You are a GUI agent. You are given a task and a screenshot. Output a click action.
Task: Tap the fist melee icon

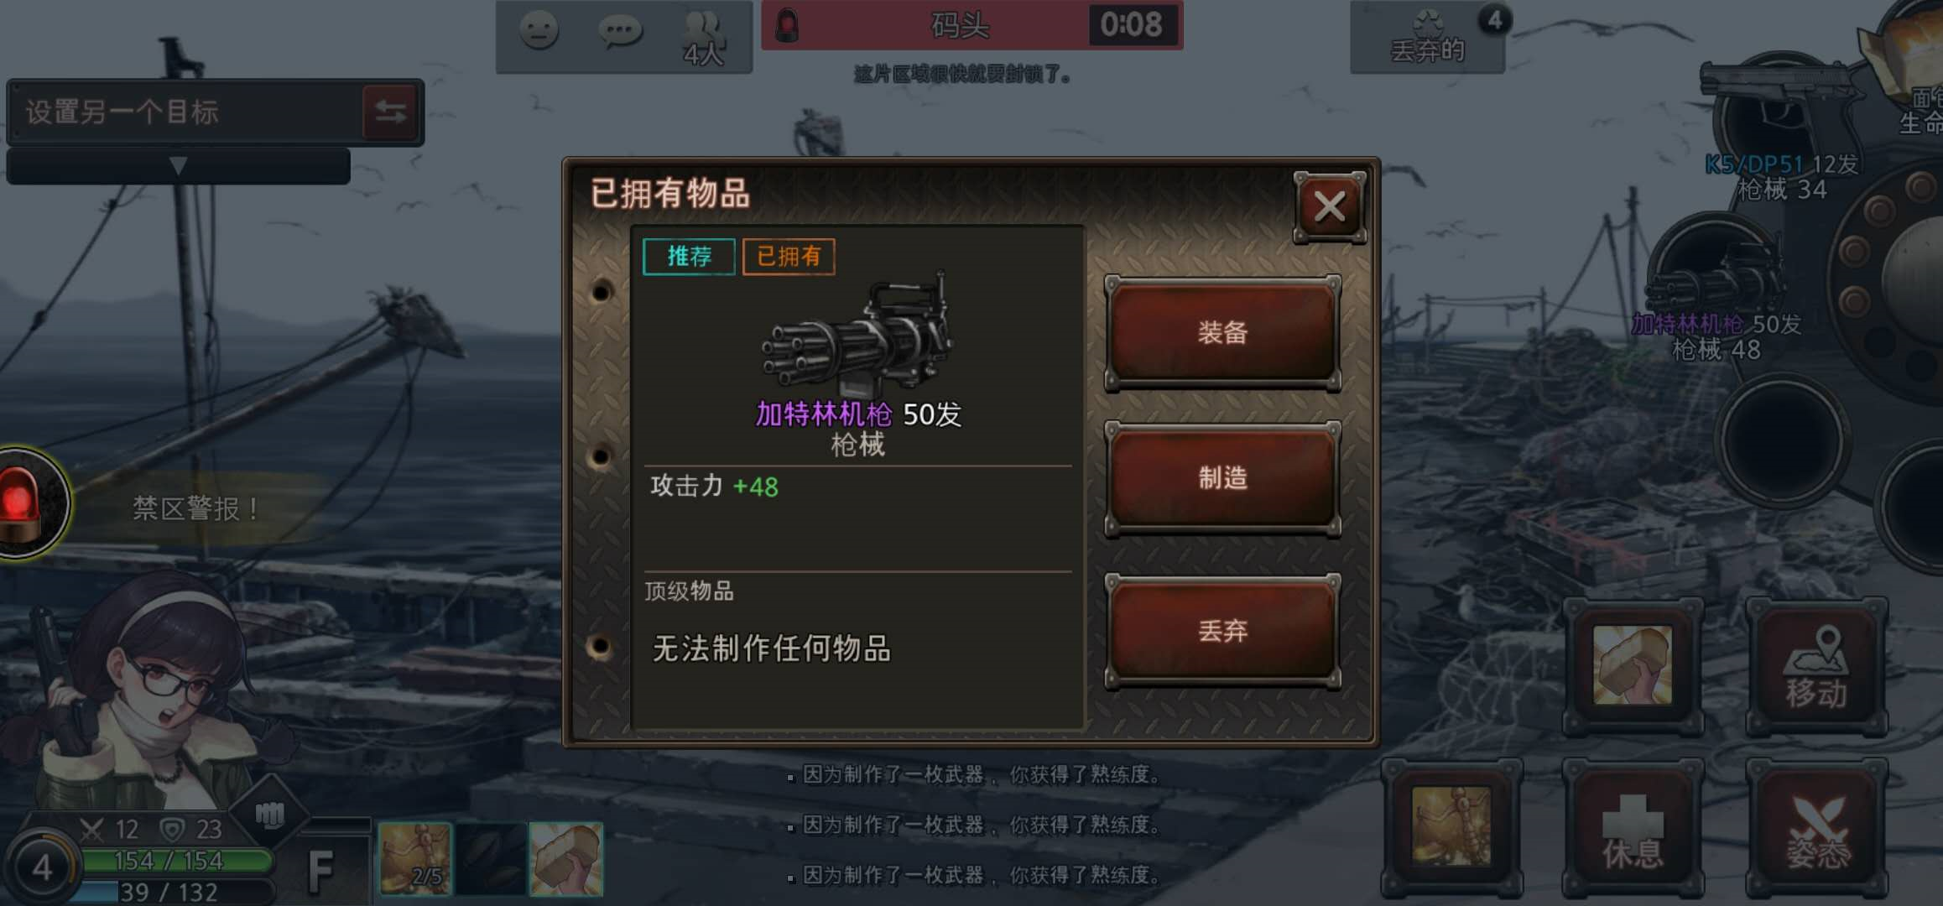point(269,814)
